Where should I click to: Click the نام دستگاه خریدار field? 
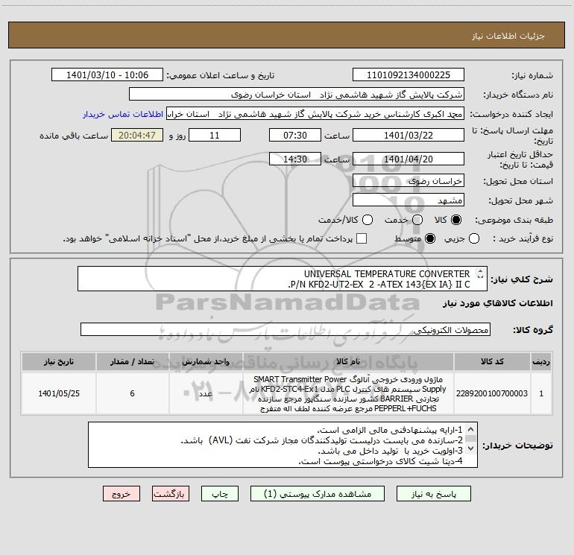point(297,95)
